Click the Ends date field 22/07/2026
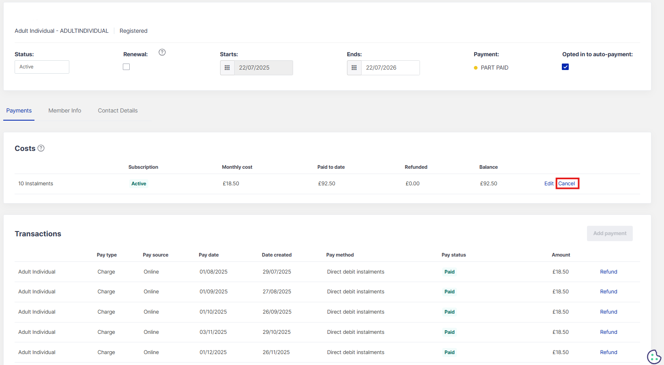This screenshot has height=365, width=664. pyautogui.click(x=390, y=68)
